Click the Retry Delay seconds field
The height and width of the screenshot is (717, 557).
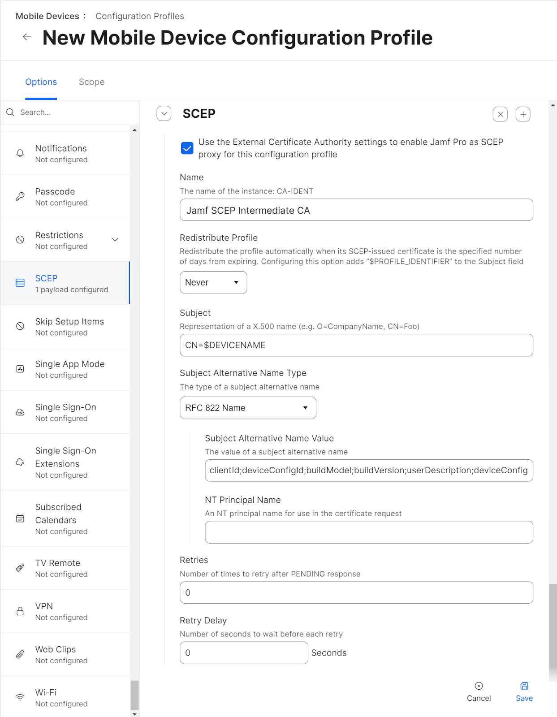coord(244,653)
